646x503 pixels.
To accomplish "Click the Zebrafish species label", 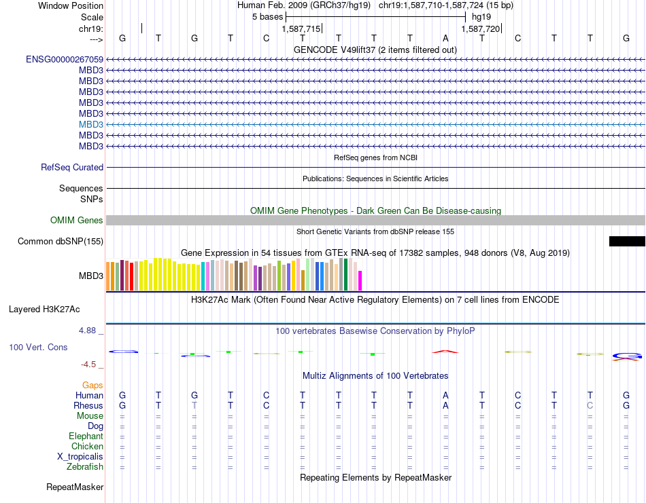I will click(85, 467).
